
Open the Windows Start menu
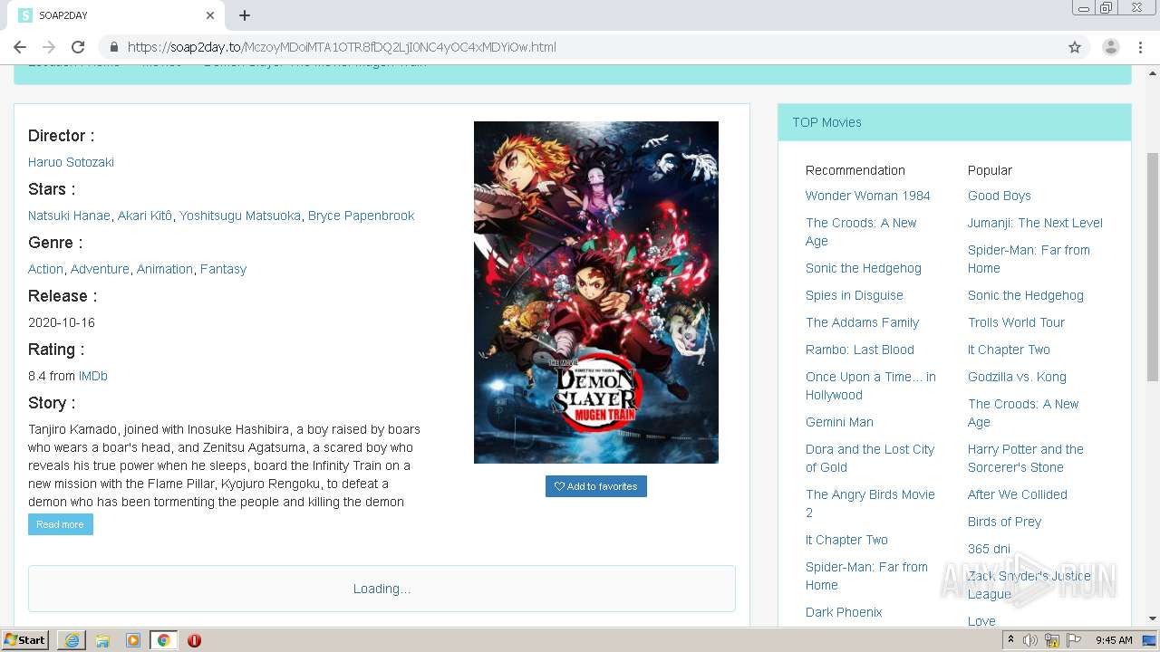click(x=25, y=639)
